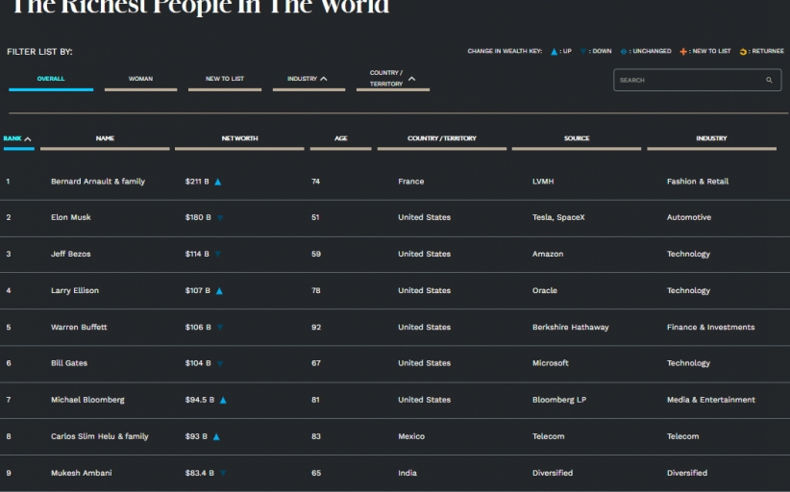This screenshot has width=790, height=492.
Task: Select the OVERALL filter tab
Action: tap(51, 79)
